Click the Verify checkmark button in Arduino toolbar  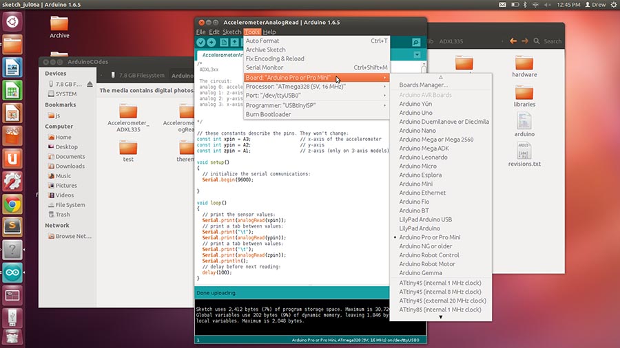pos(201,42)
